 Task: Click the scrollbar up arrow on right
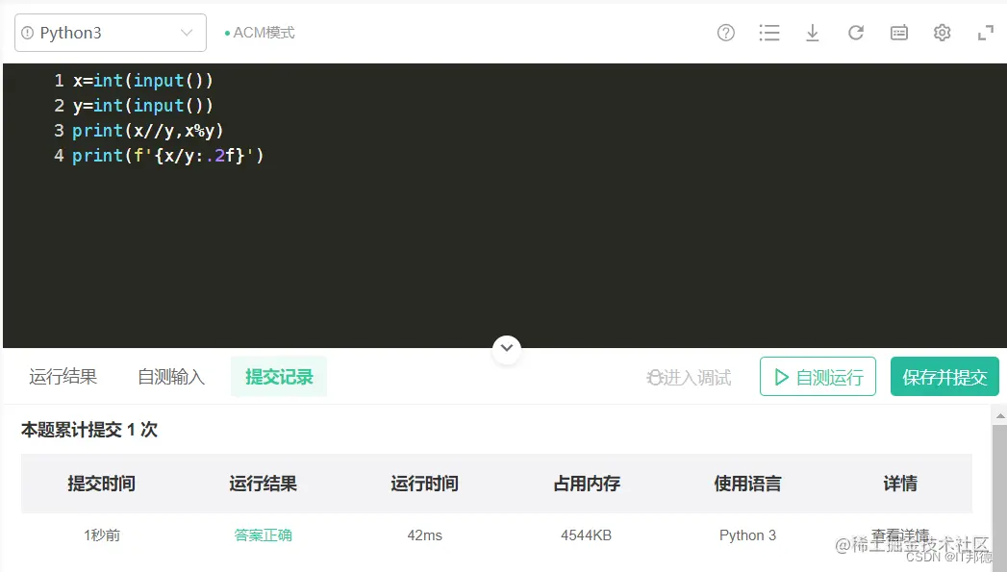tap(999, 414)
